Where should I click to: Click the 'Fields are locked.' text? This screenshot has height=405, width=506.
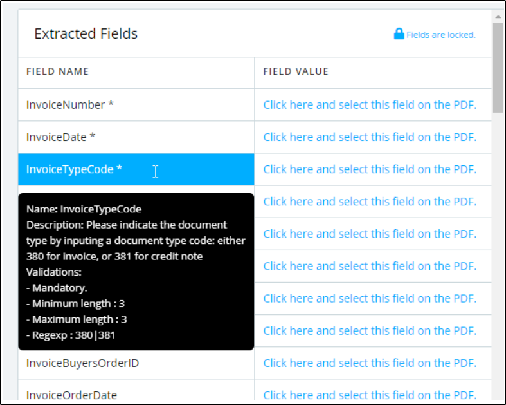pos(440,35)
